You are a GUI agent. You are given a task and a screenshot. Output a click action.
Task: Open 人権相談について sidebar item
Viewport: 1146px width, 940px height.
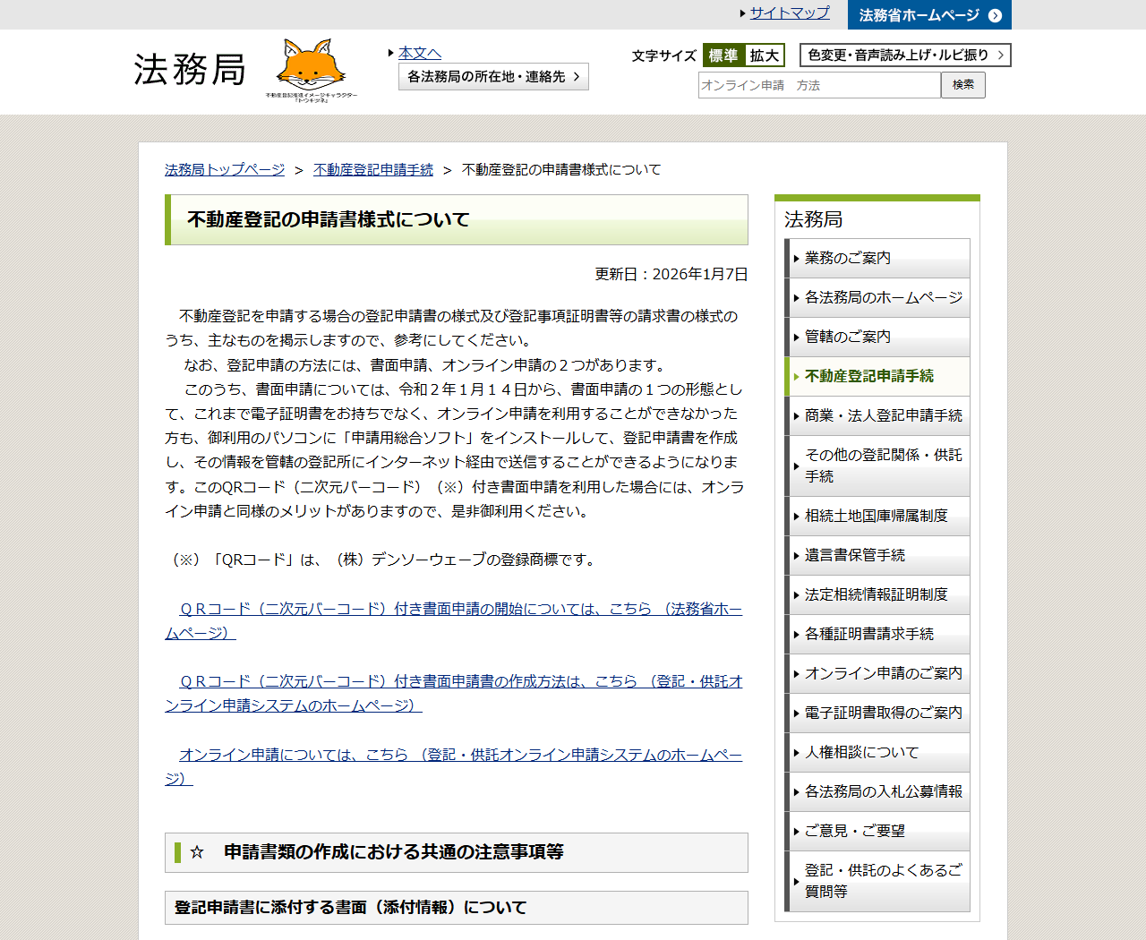[877, 752]
